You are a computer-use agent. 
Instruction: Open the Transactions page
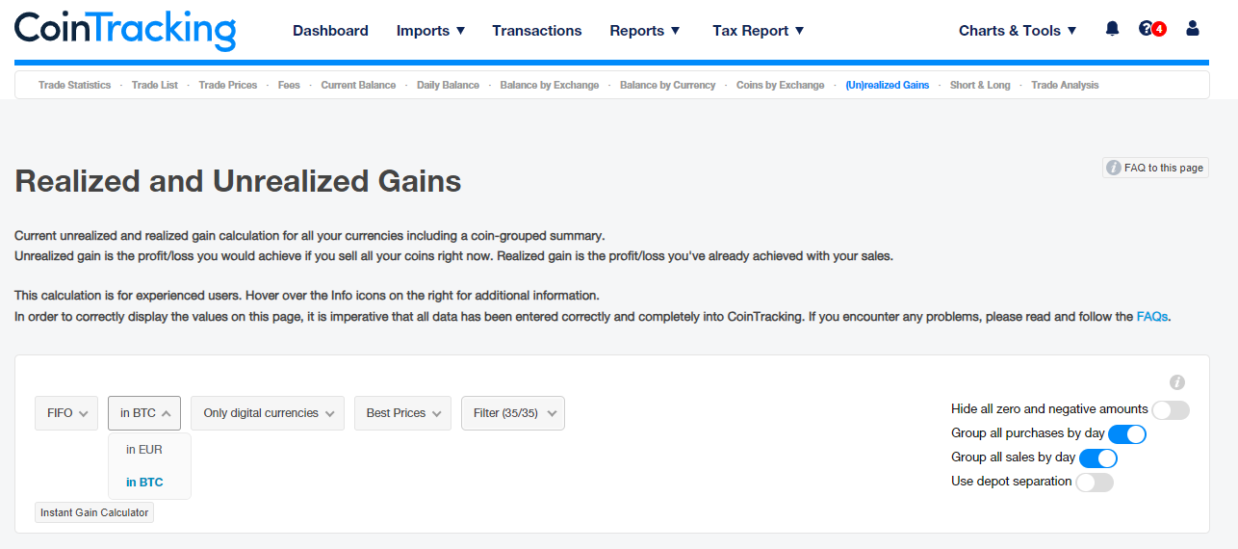click(x=537, y=31)
